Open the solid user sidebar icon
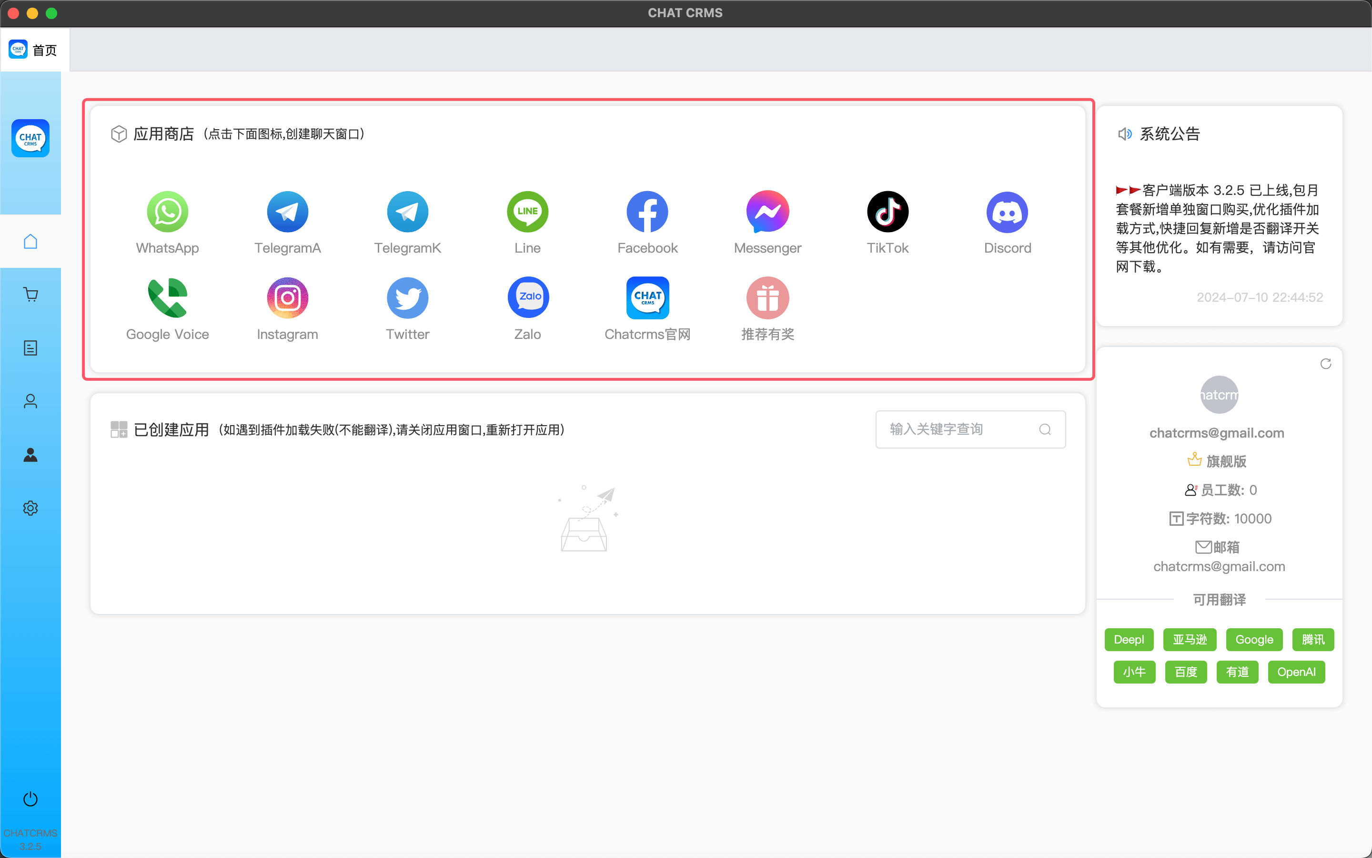Image resolution: width=1372 pixels, height=858 pixels. tap(30, 455)
